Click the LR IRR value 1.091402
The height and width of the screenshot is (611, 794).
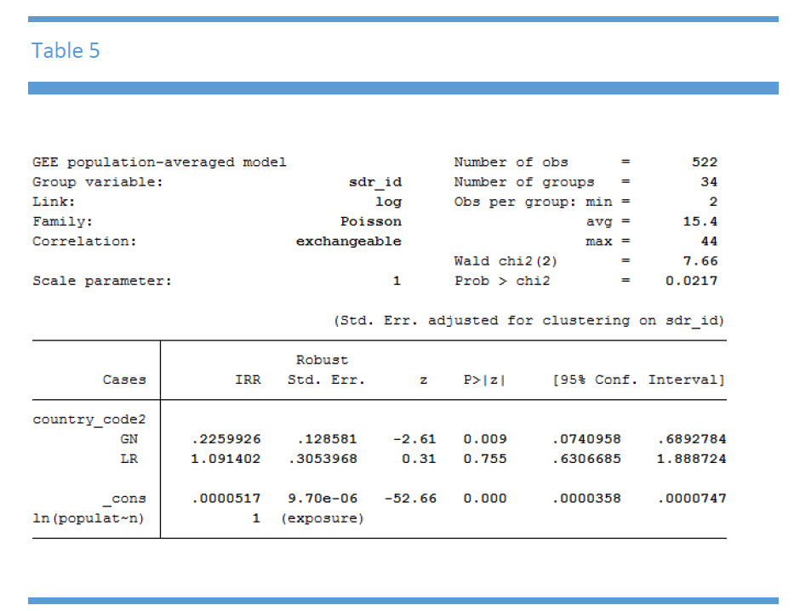(226, 459)
